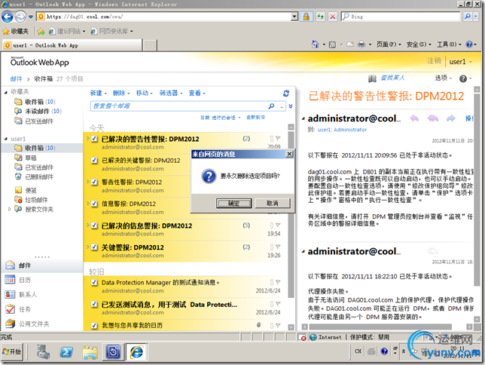Uncheck the 已解决的关键警报: DPM2012 message checkbox
This screenshot has width=485, height=365.
pos(94,160)
